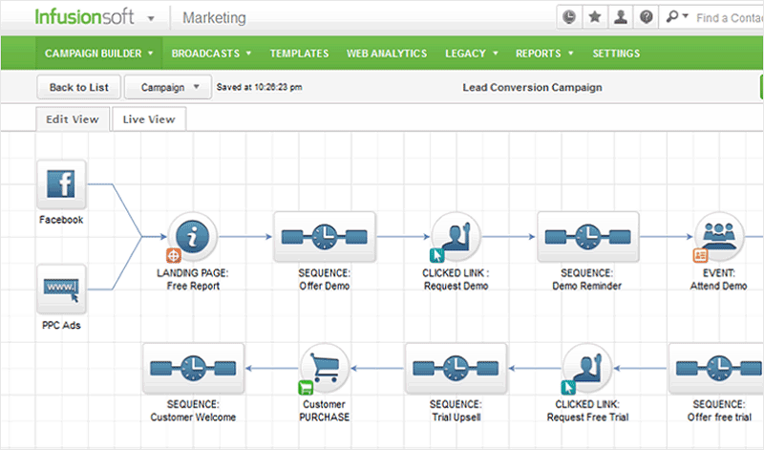Viewport: 764px width, 450px height.
Task: Click the 'Facebook' label text
Action: coord(61,220)
